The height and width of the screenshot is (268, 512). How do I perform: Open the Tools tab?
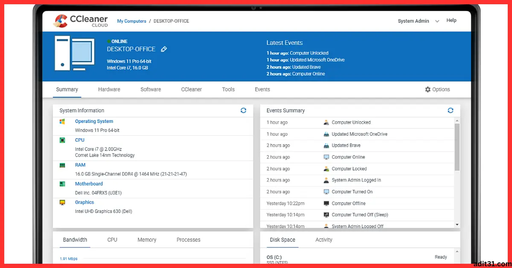228,90
